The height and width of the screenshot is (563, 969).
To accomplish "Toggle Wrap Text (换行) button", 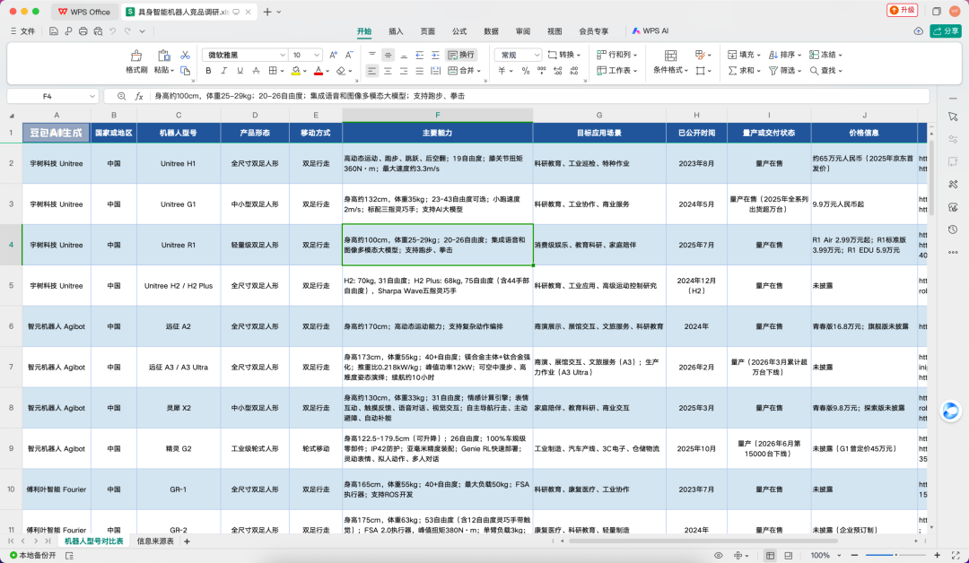I will click(461, 55).
